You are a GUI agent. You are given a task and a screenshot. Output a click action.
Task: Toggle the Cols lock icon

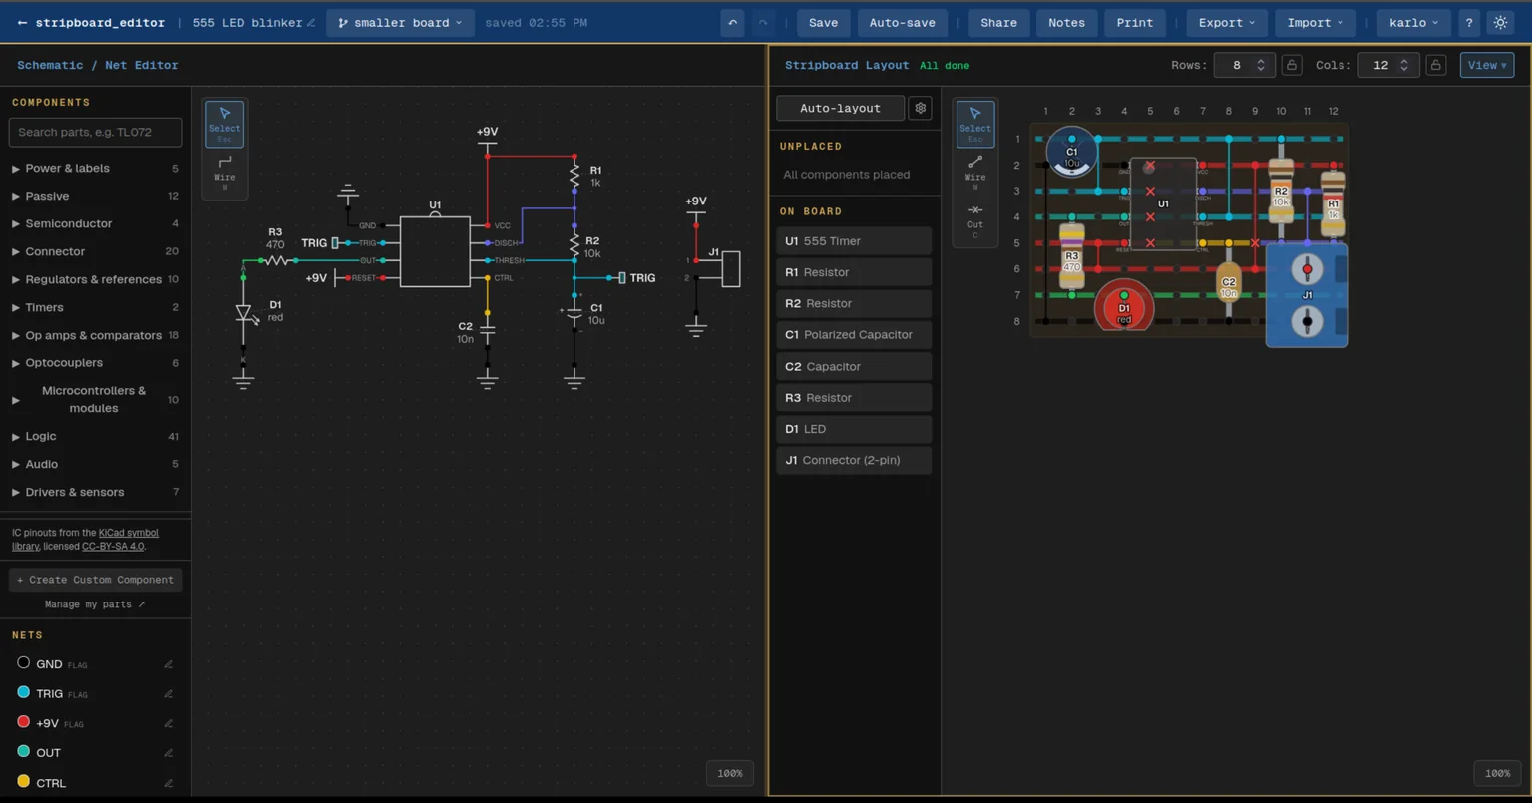[1436, 65]
